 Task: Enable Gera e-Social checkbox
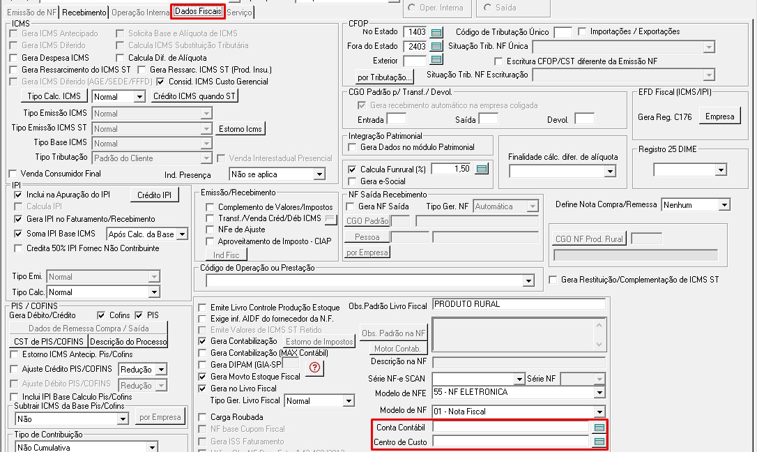tap(353, 181)
